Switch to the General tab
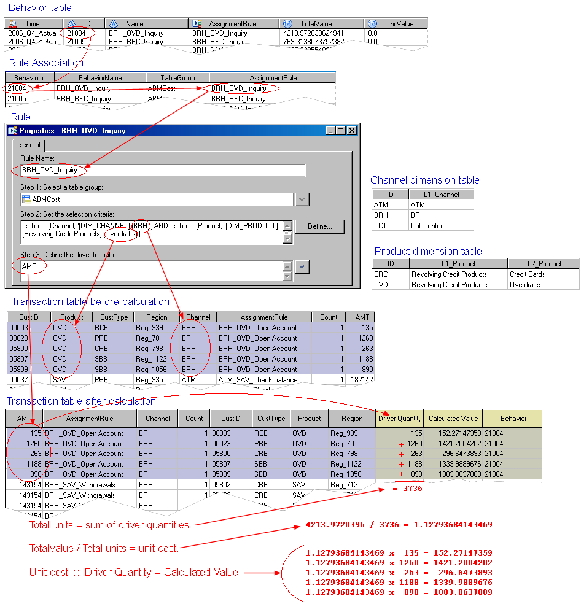Viewport: 581px width, 604px height. [x=28, y=145]
